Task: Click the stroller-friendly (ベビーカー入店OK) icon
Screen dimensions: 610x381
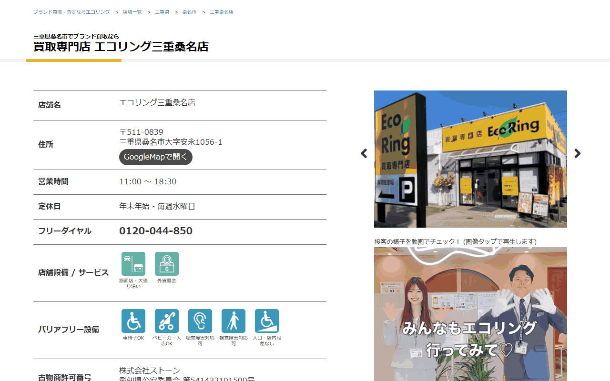Action: click(167, 321)
